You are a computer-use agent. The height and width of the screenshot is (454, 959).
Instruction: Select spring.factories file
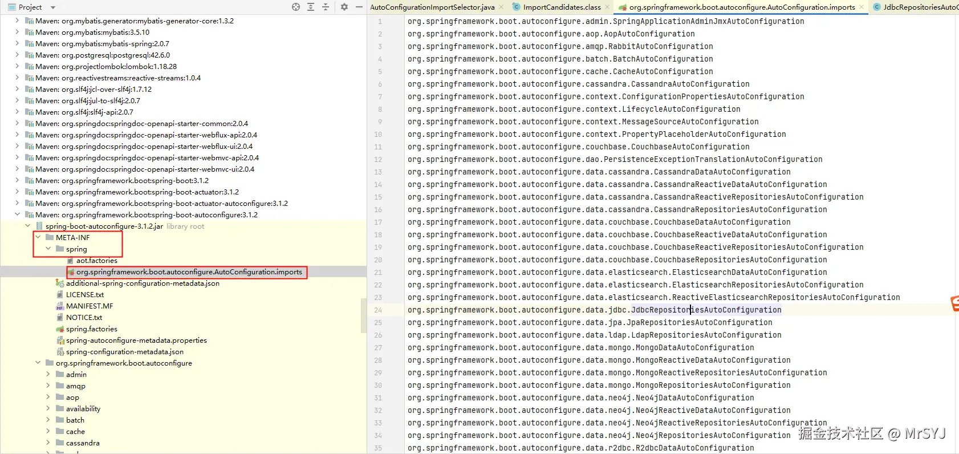pos(91,329)
